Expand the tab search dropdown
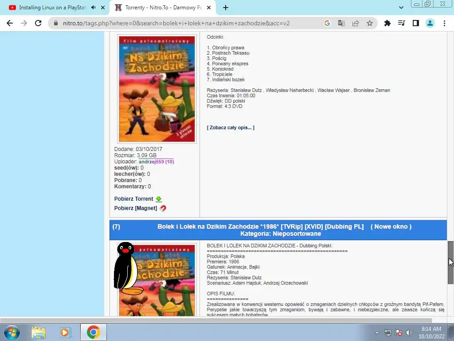 click(x=401, y=8)
